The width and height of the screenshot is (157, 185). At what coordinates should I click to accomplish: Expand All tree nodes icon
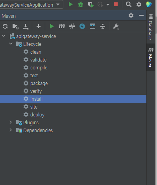coord(92,26)
